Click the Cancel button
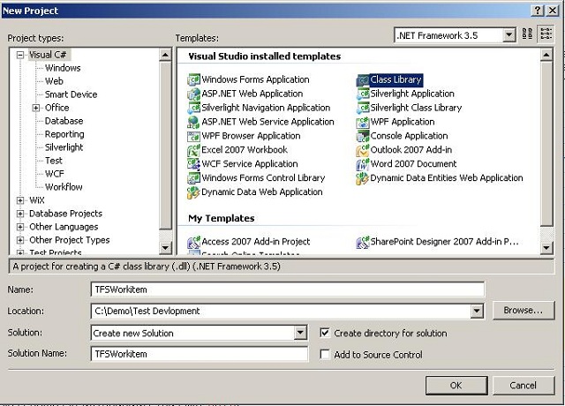The width and height of the screenshot is (565, 406). click(524, 386)
